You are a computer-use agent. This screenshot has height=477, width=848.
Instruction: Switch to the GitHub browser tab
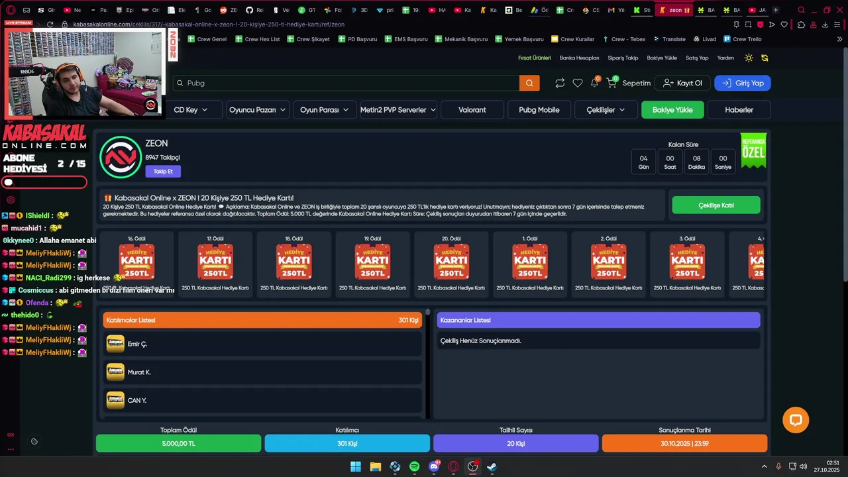(x=255, y=10)
